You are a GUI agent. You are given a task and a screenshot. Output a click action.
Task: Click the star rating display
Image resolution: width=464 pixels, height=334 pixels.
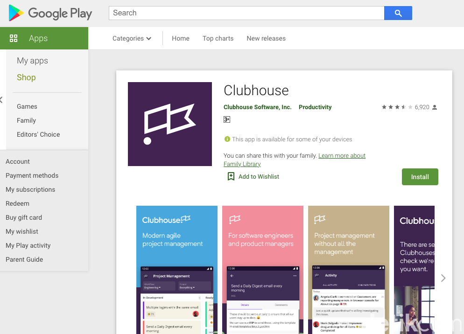coord(397,107)
